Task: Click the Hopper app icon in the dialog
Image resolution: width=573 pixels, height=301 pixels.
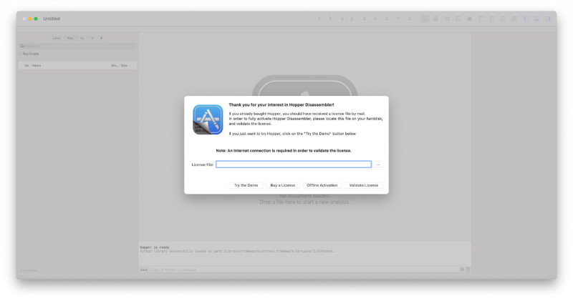Action: point(208,119)
